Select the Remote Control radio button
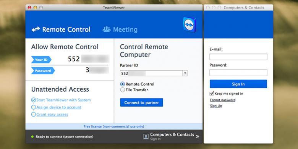 pyautogui.click(x=123, y=84)
